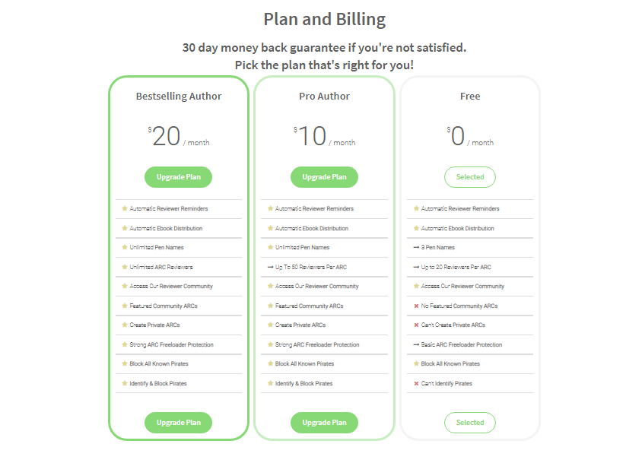626x463 pixels.
Task: Choose top Upgrade Plan for Pro Author
Action: coord(324,177)
